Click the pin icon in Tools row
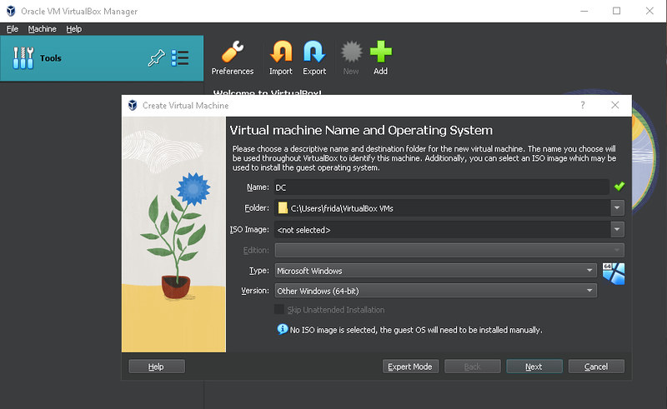 (x=156, y=58)
